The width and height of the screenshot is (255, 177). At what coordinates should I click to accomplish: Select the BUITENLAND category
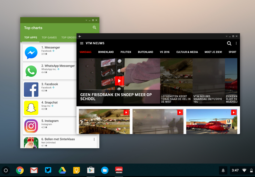point(145,52)
